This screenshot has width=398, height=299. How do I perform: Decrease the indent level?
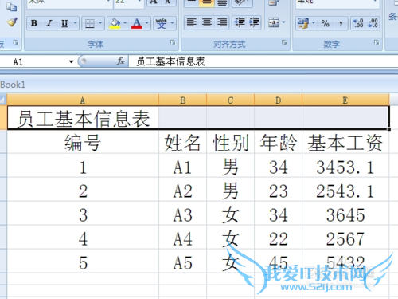pyautogui.click(x=240, y=23)
